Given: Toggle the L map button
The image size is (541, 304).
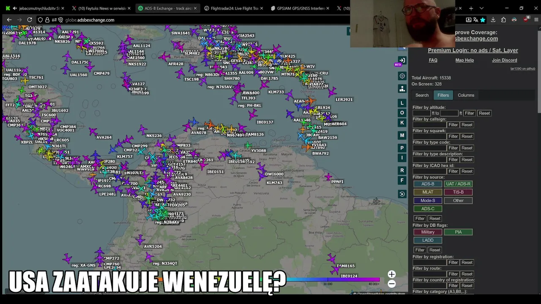Looking at the screenshot, I should 402,103.
